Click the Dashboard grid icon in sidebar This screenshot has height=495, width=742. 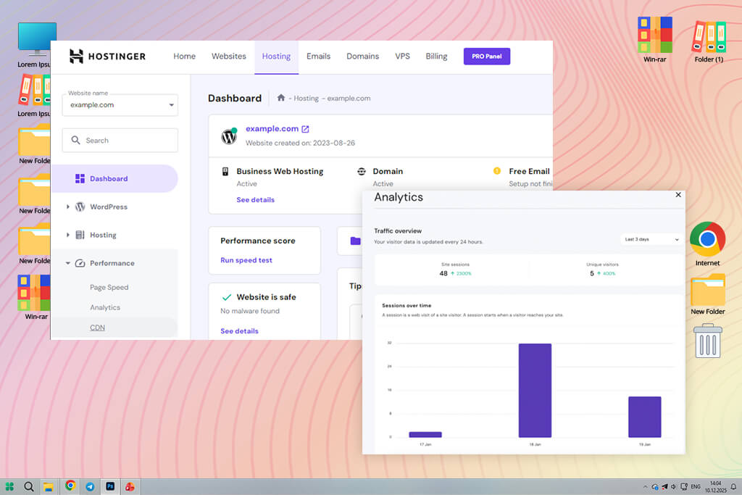tap(80, 178)
